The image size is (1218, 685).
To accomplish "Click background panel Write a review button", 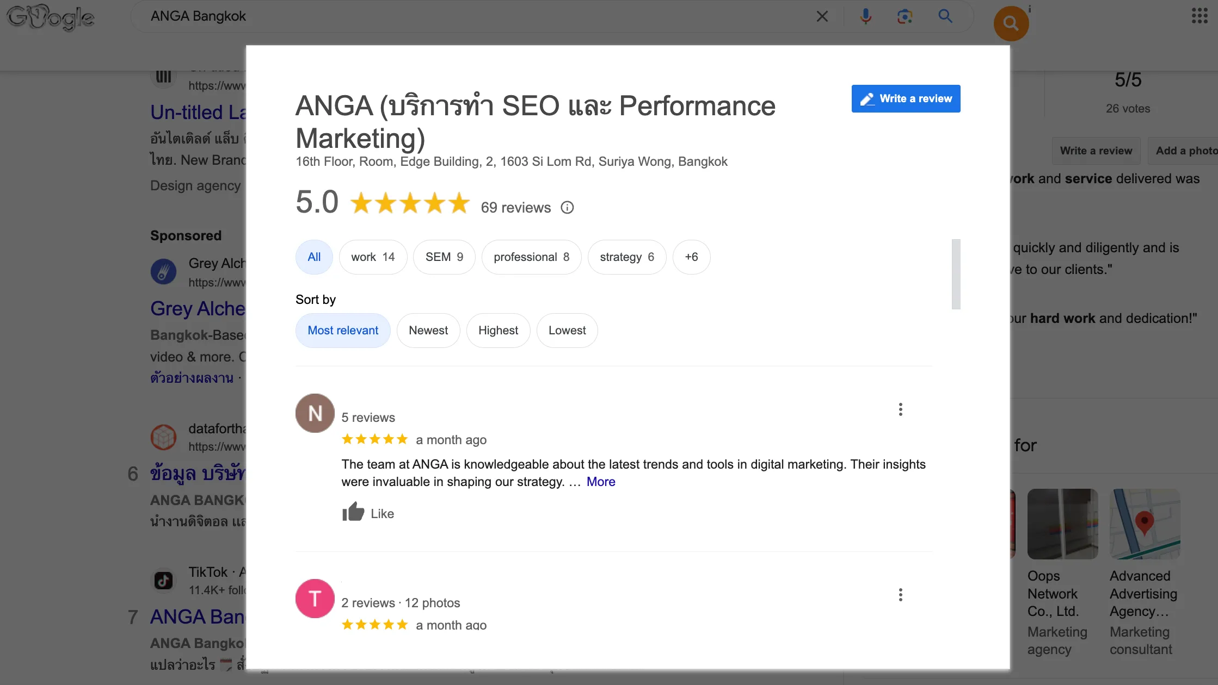I will 1096,151.
